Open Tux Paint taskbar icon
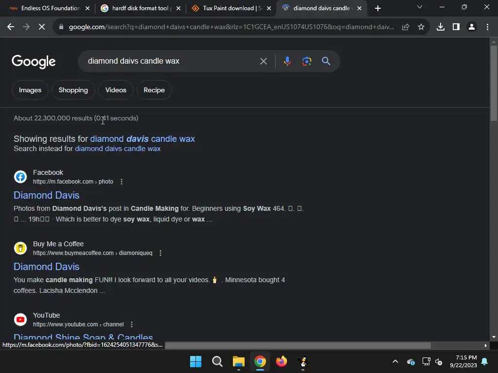This screenshot has width=498, height=373. pyautogui.click(x=303, y=361)
